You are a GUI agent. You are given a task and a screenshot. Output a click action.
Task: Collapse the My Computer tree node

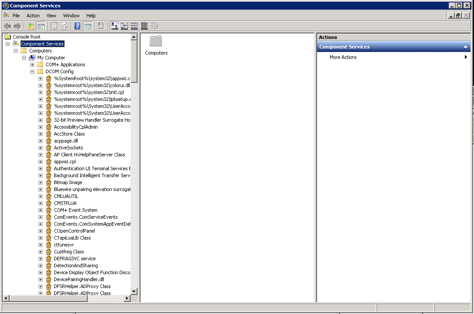click(24, 58)
